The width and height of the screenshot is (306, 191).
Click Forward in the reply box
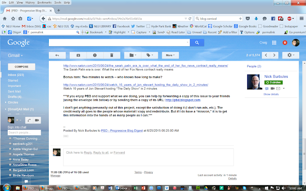pyautogui.click(x=119, y=153)
